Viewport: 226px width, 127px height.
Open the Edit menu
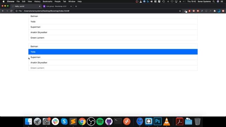coord(24,1)
